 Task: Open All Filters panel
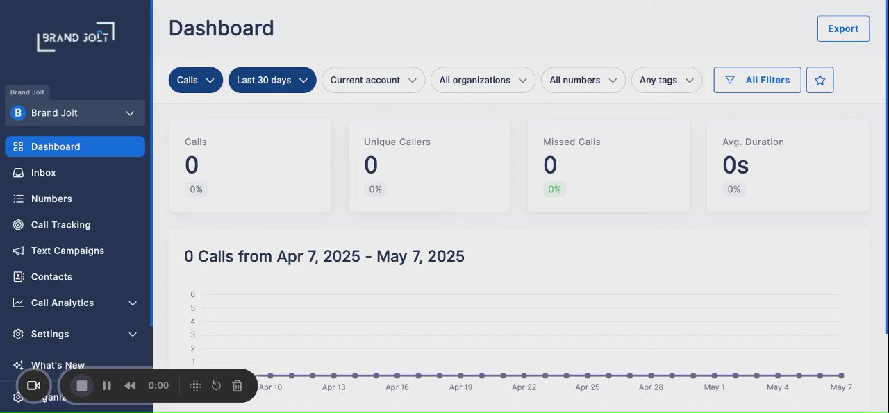point(757,80)
